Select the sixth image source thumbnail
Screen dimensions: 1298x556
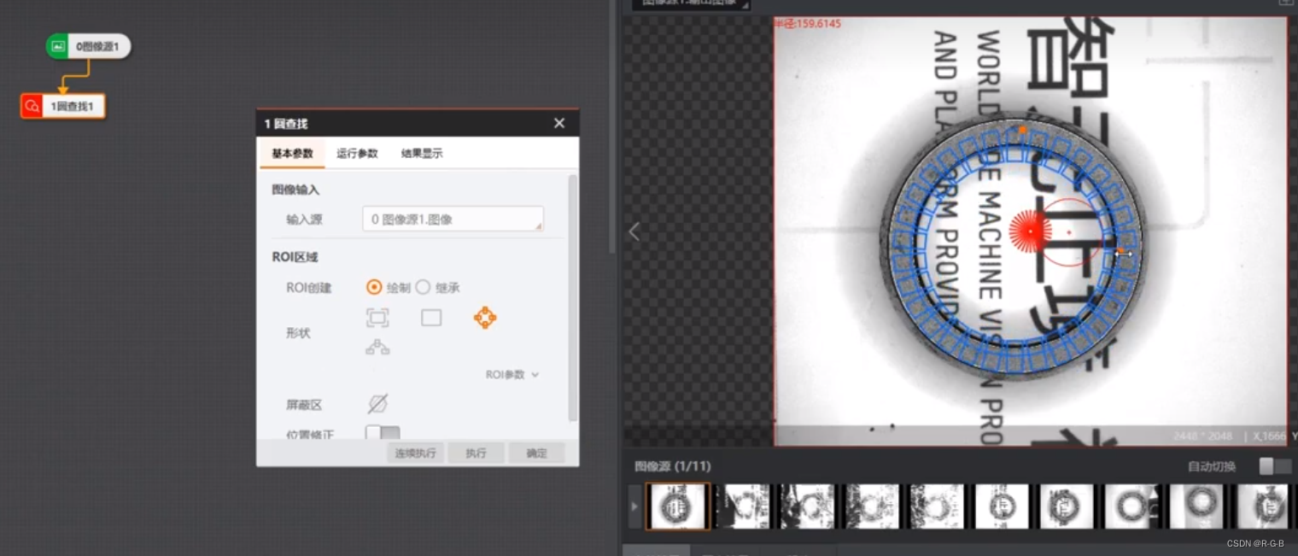point(1002,506)
